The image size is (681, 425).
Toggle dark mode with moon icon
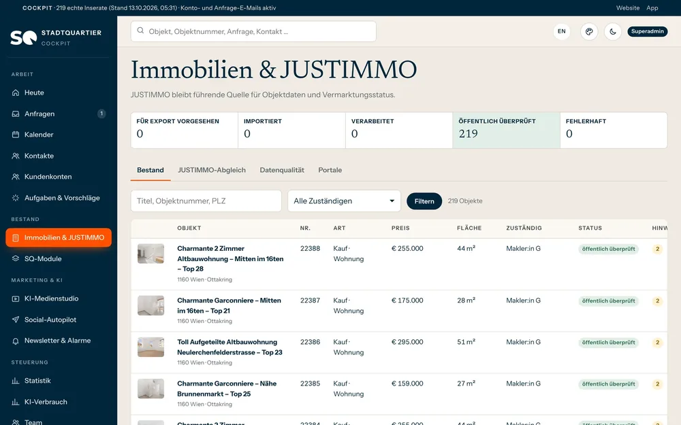point(613,31)
